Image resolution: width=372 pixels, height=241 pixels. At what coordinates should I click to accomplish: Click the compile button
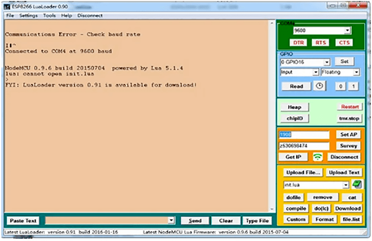296,209
